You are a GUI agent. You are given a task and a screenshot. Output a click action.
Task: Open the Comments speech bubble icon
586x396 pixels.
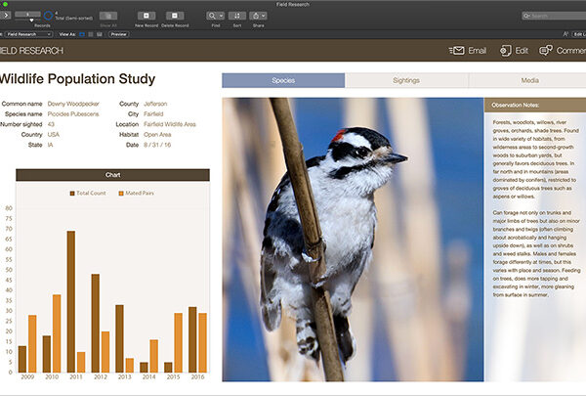coord(546,50)
